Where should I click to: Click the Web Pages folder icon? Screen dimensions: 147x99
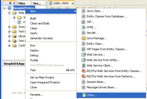click(x=14, y=13)
